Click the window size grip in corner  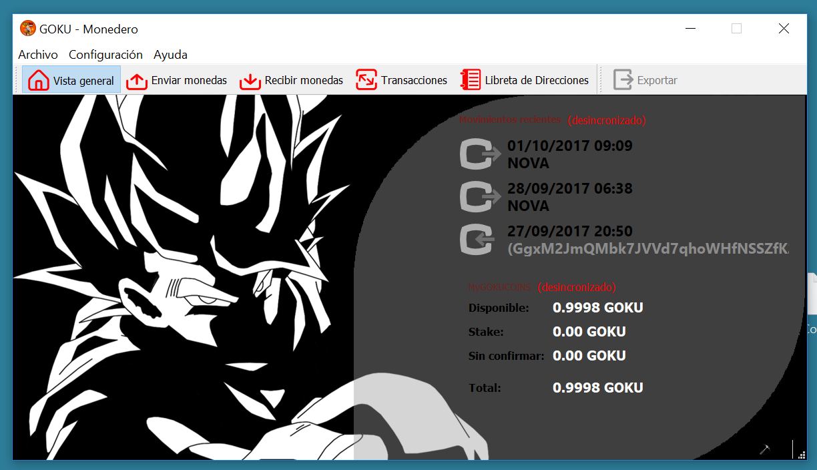[x=801, y=454]
